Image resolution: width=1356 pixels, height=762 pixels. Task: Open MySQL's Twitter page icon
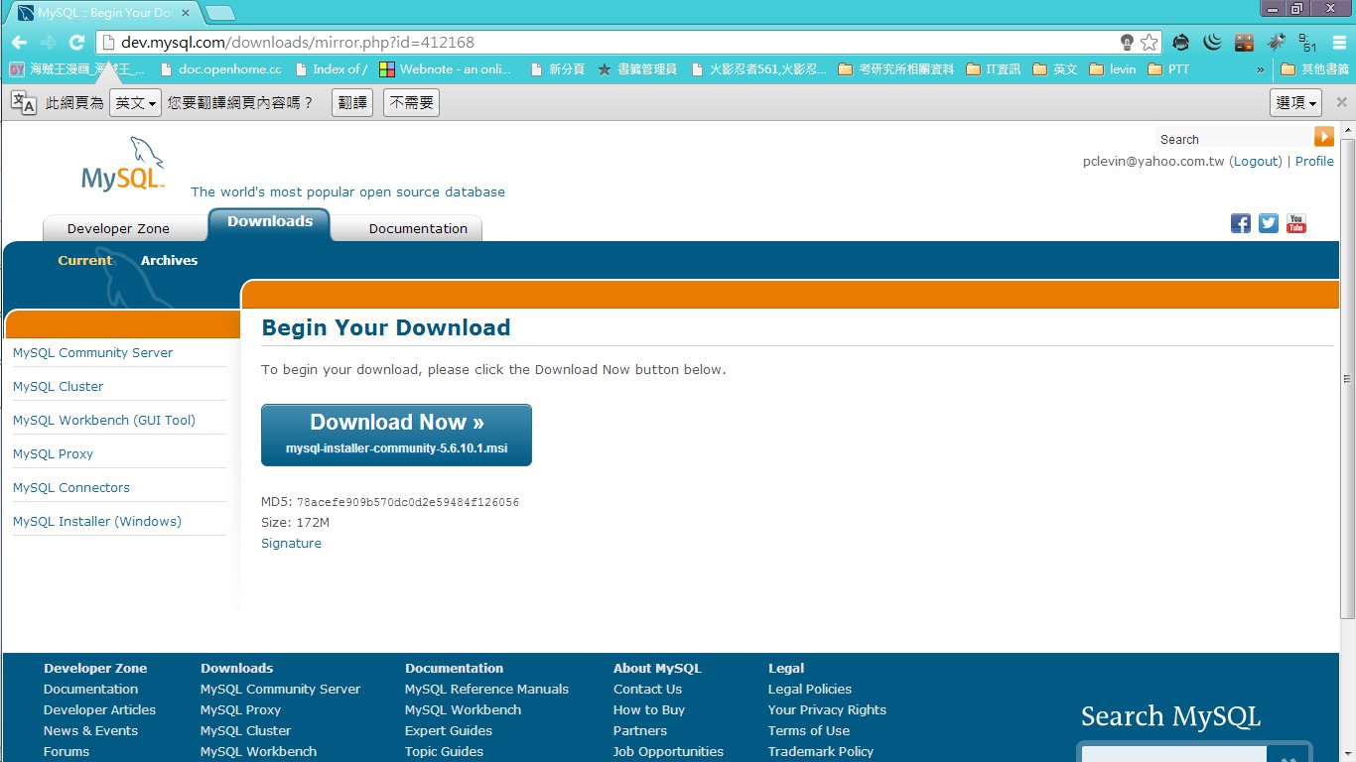(x=1269, y=223)
